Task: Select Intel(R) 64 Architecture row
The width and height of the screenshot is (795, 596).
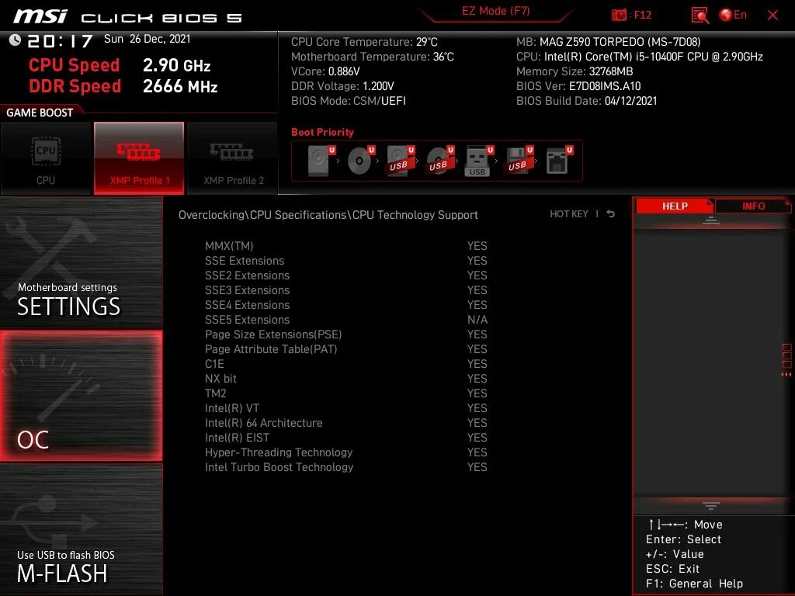Action: tap(345, 422)
